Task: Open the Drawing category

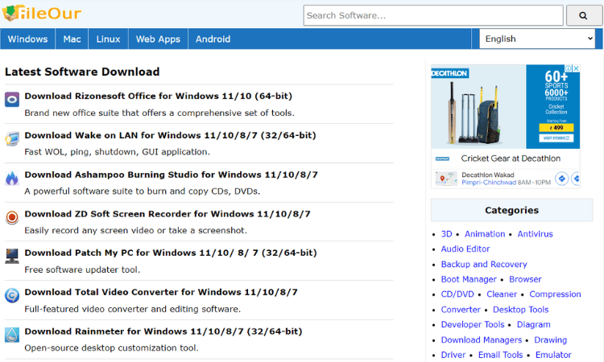Action: tap(551, 340)
